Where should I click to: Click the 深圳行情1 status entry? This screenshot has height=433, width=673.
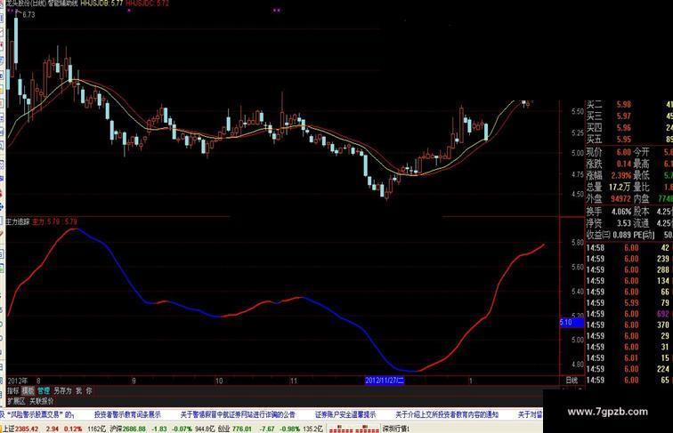click(396, 429)
